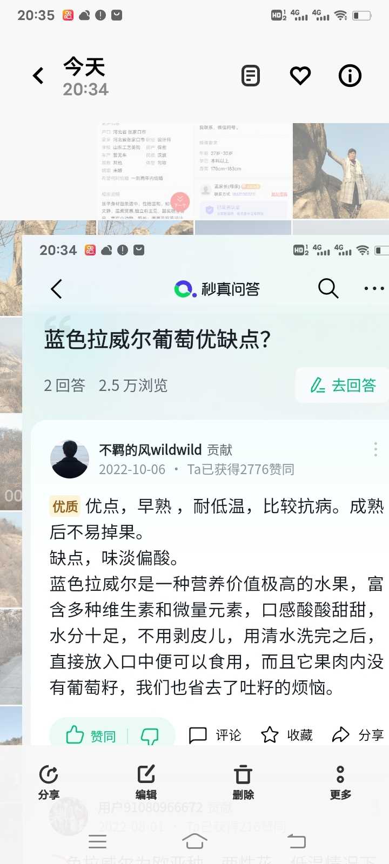
Task: Delete this image with trash icon
Action: (x=243, y=782)
